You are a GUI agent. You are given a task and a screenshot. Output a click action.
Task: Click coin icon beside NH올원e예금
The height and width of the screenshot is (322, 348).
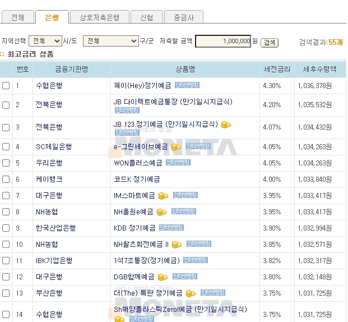tap(161, 212)
